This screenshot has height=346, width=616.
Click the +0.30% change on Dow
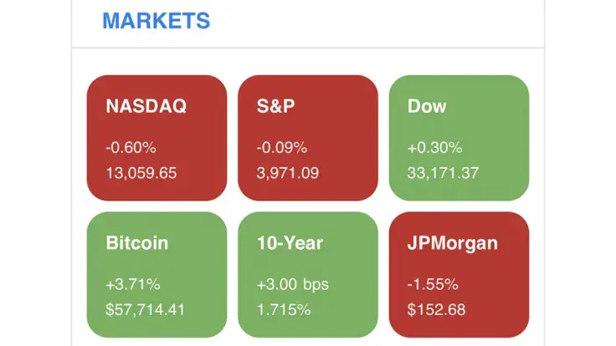coord(434,148)
